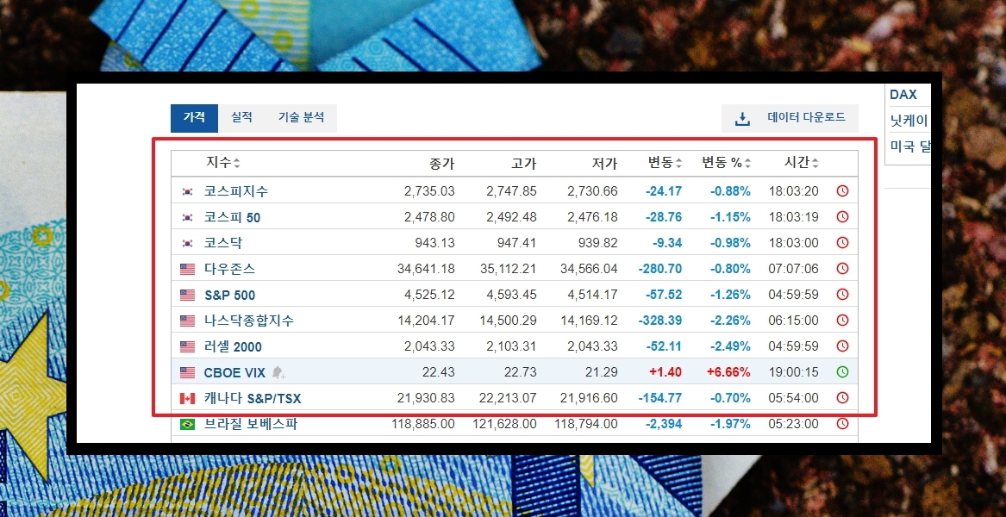
Task: Click the 데이터 다운로드 button label
Action: 807,117
